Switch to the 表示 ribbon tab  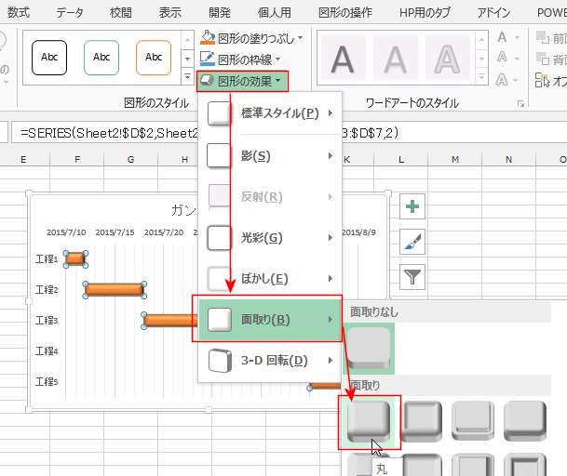[169, 13]
